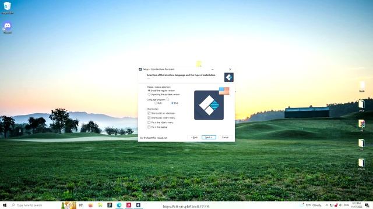Screen dimensions: 373x209
Task: Click the setup title bar icon
Action: [x=140, y=69]
